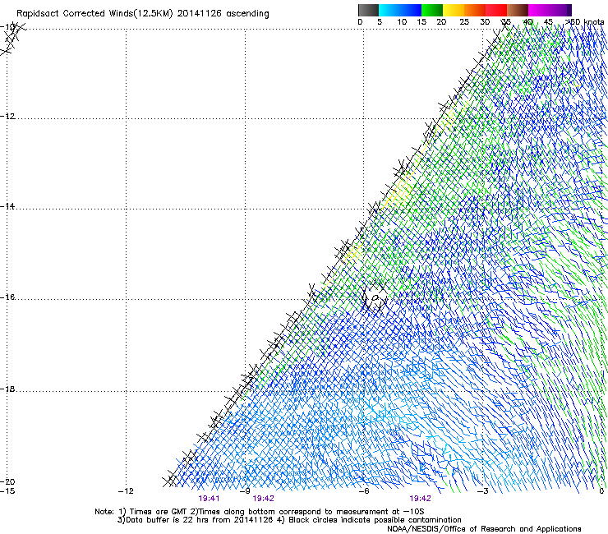The image size is (608, 534).
Task: Click the word 'ascending' in the title
Action: [x=247, y=14]
